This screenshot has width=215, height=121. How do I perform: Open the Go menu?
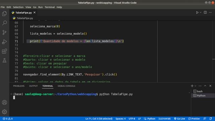pyautogui.click(x=35, y=7)
